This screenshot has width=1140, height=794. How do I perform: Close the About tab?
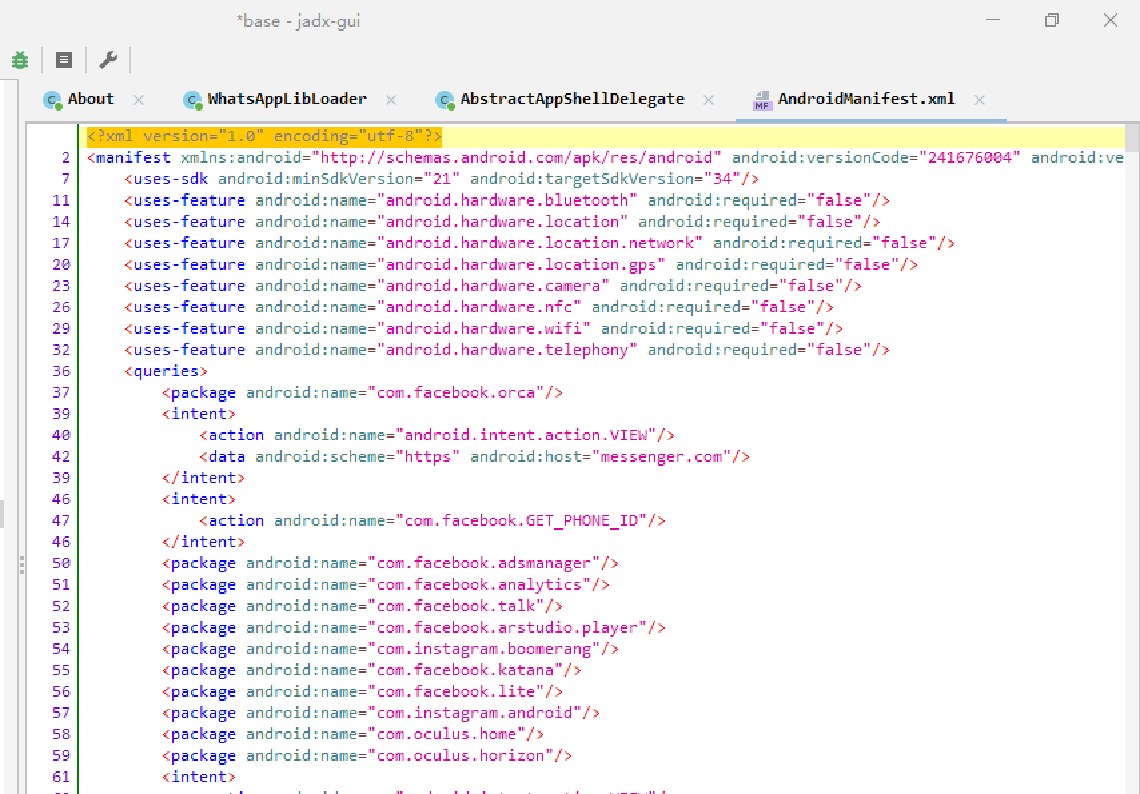[x=139, y=100]
